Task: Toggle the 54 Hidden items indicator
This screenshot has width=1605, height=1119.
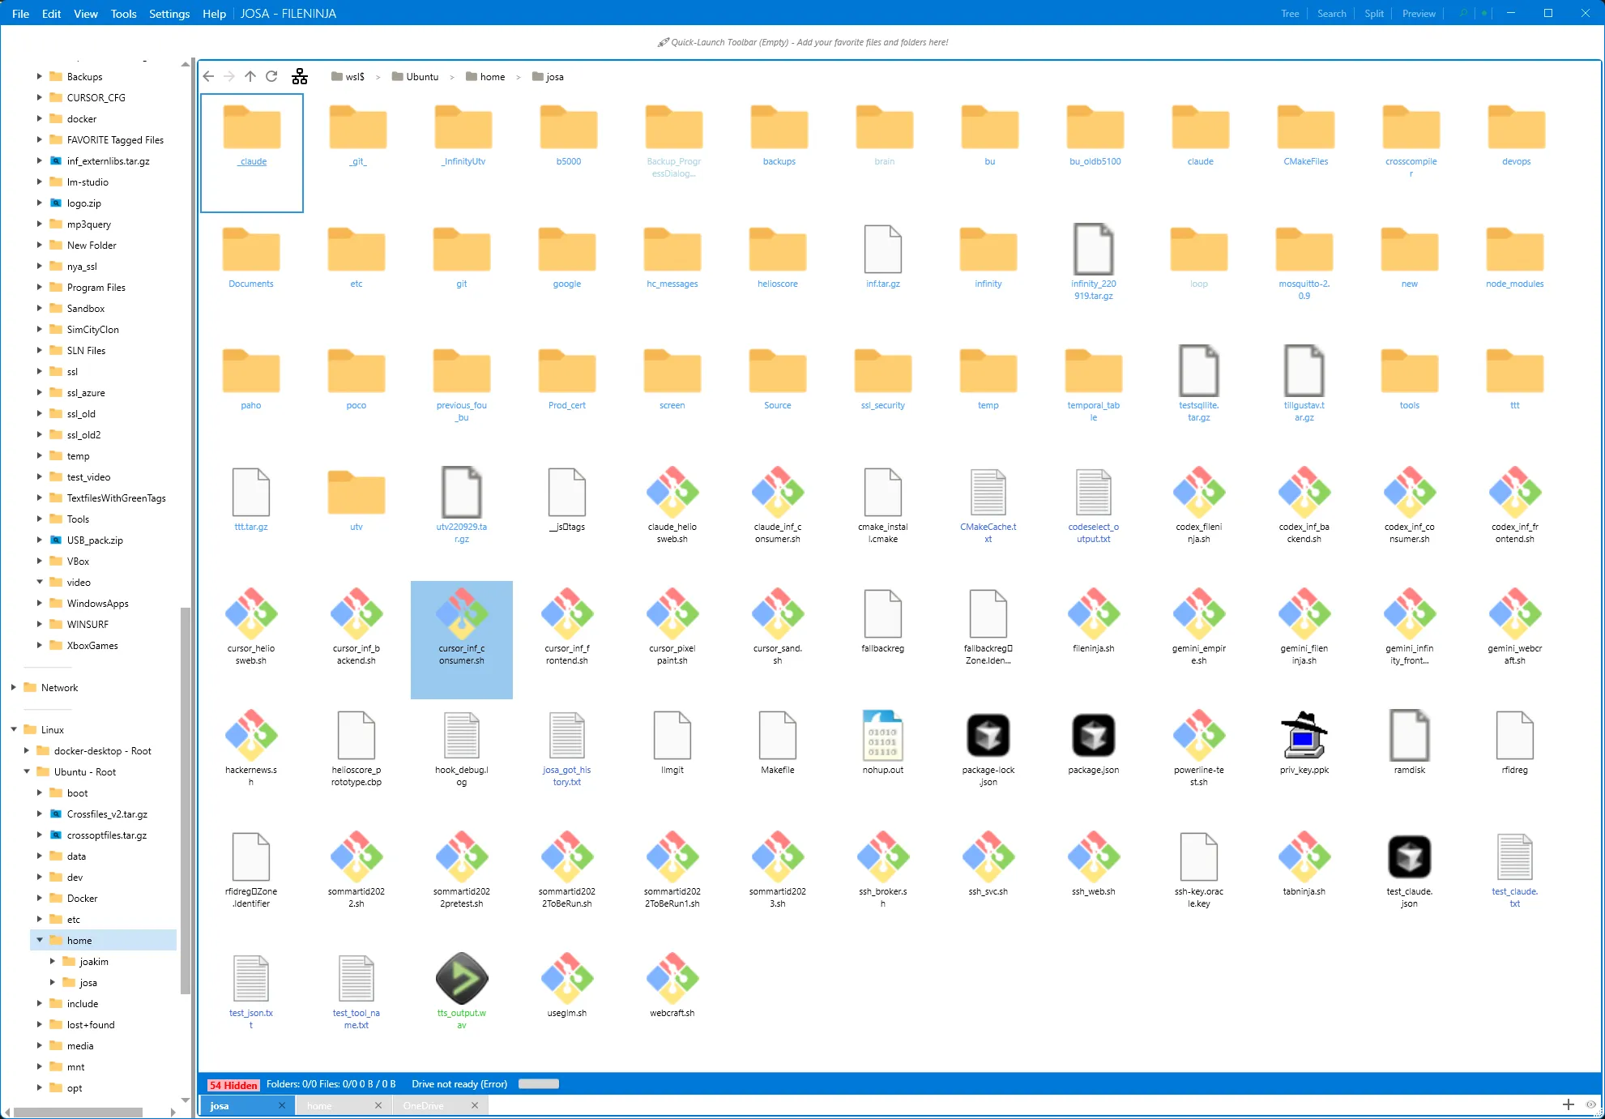Action: click(233, 1084)
